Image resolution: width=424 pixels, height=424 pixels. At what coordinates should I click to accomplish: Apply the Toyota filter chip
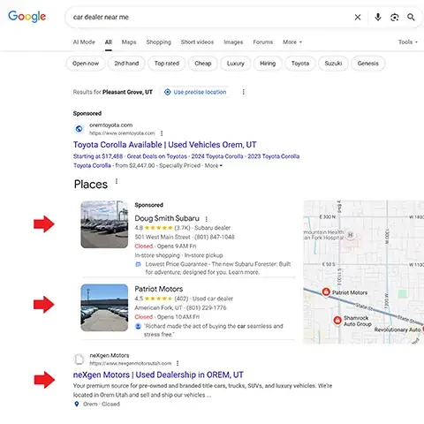(x=300, y=64)
